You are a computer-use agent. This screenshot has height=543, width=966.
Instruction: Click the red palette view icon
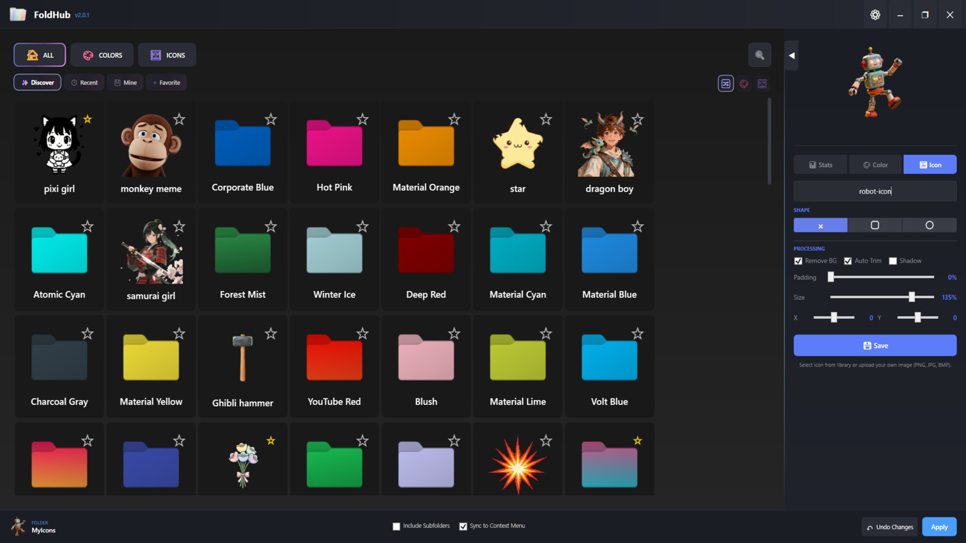tap(744, 83)
